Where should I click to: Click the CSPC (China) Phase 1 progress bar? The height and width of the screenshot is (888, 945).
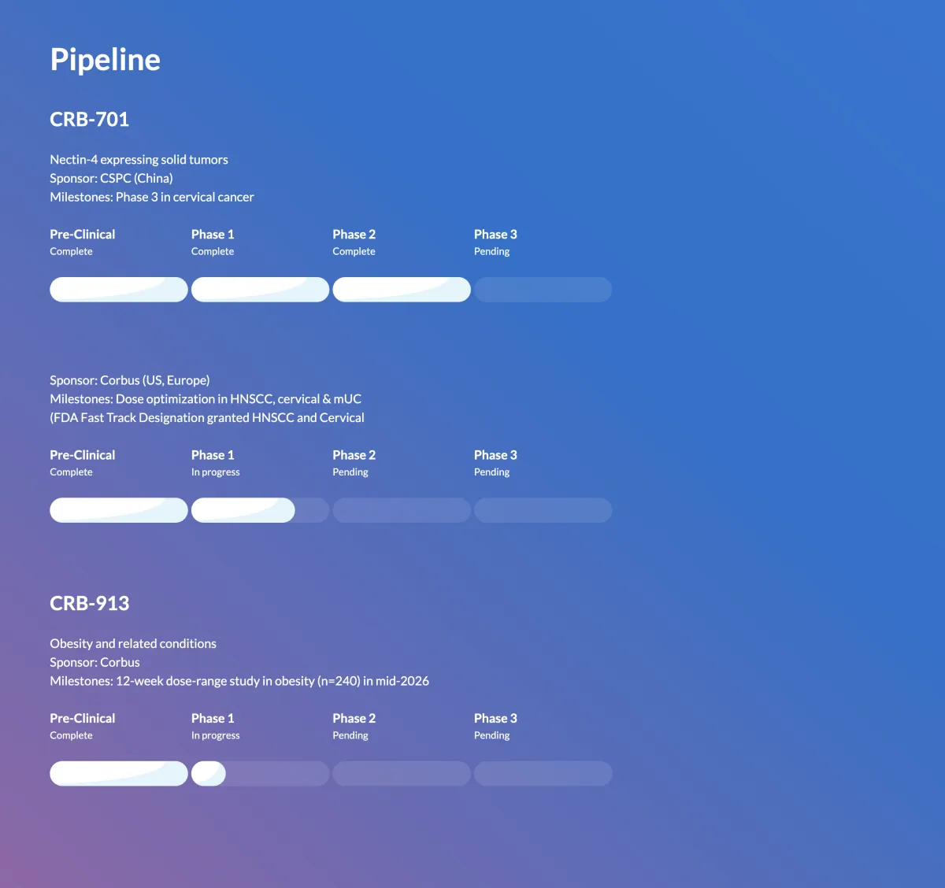(260, 290)
